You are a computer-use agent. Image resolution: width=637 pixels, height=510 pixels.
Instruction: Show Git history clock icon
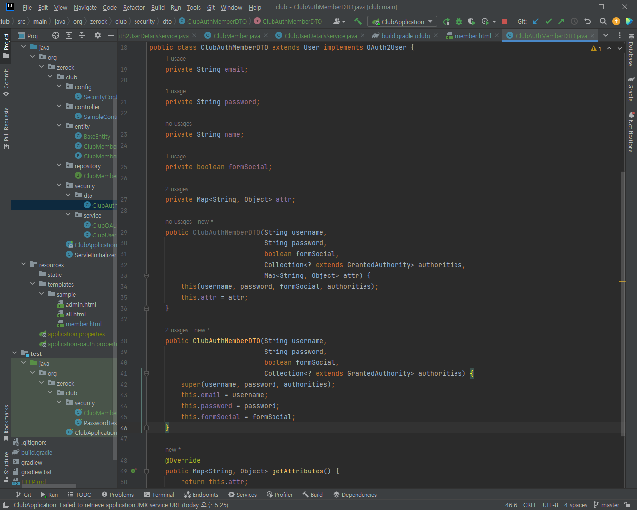(574, 21)
